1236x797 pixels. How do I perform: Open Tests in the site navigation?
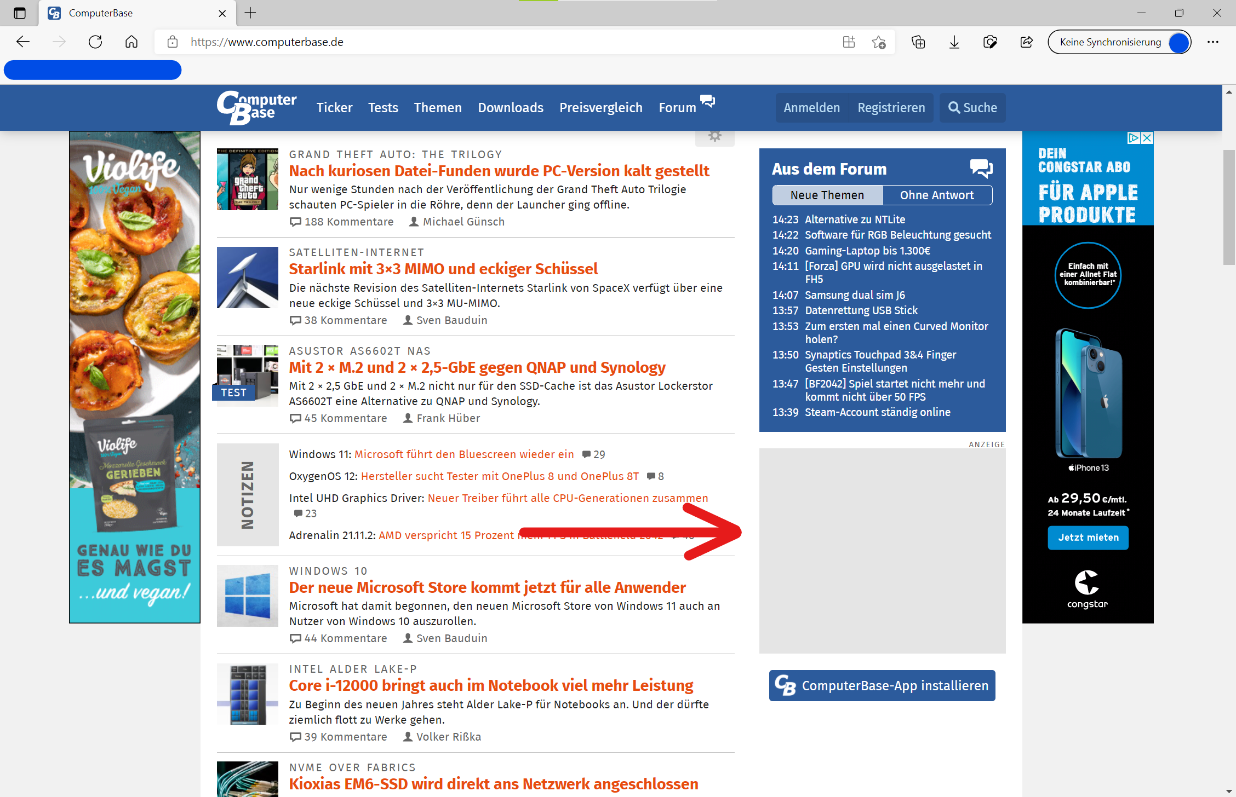[383, 108]
